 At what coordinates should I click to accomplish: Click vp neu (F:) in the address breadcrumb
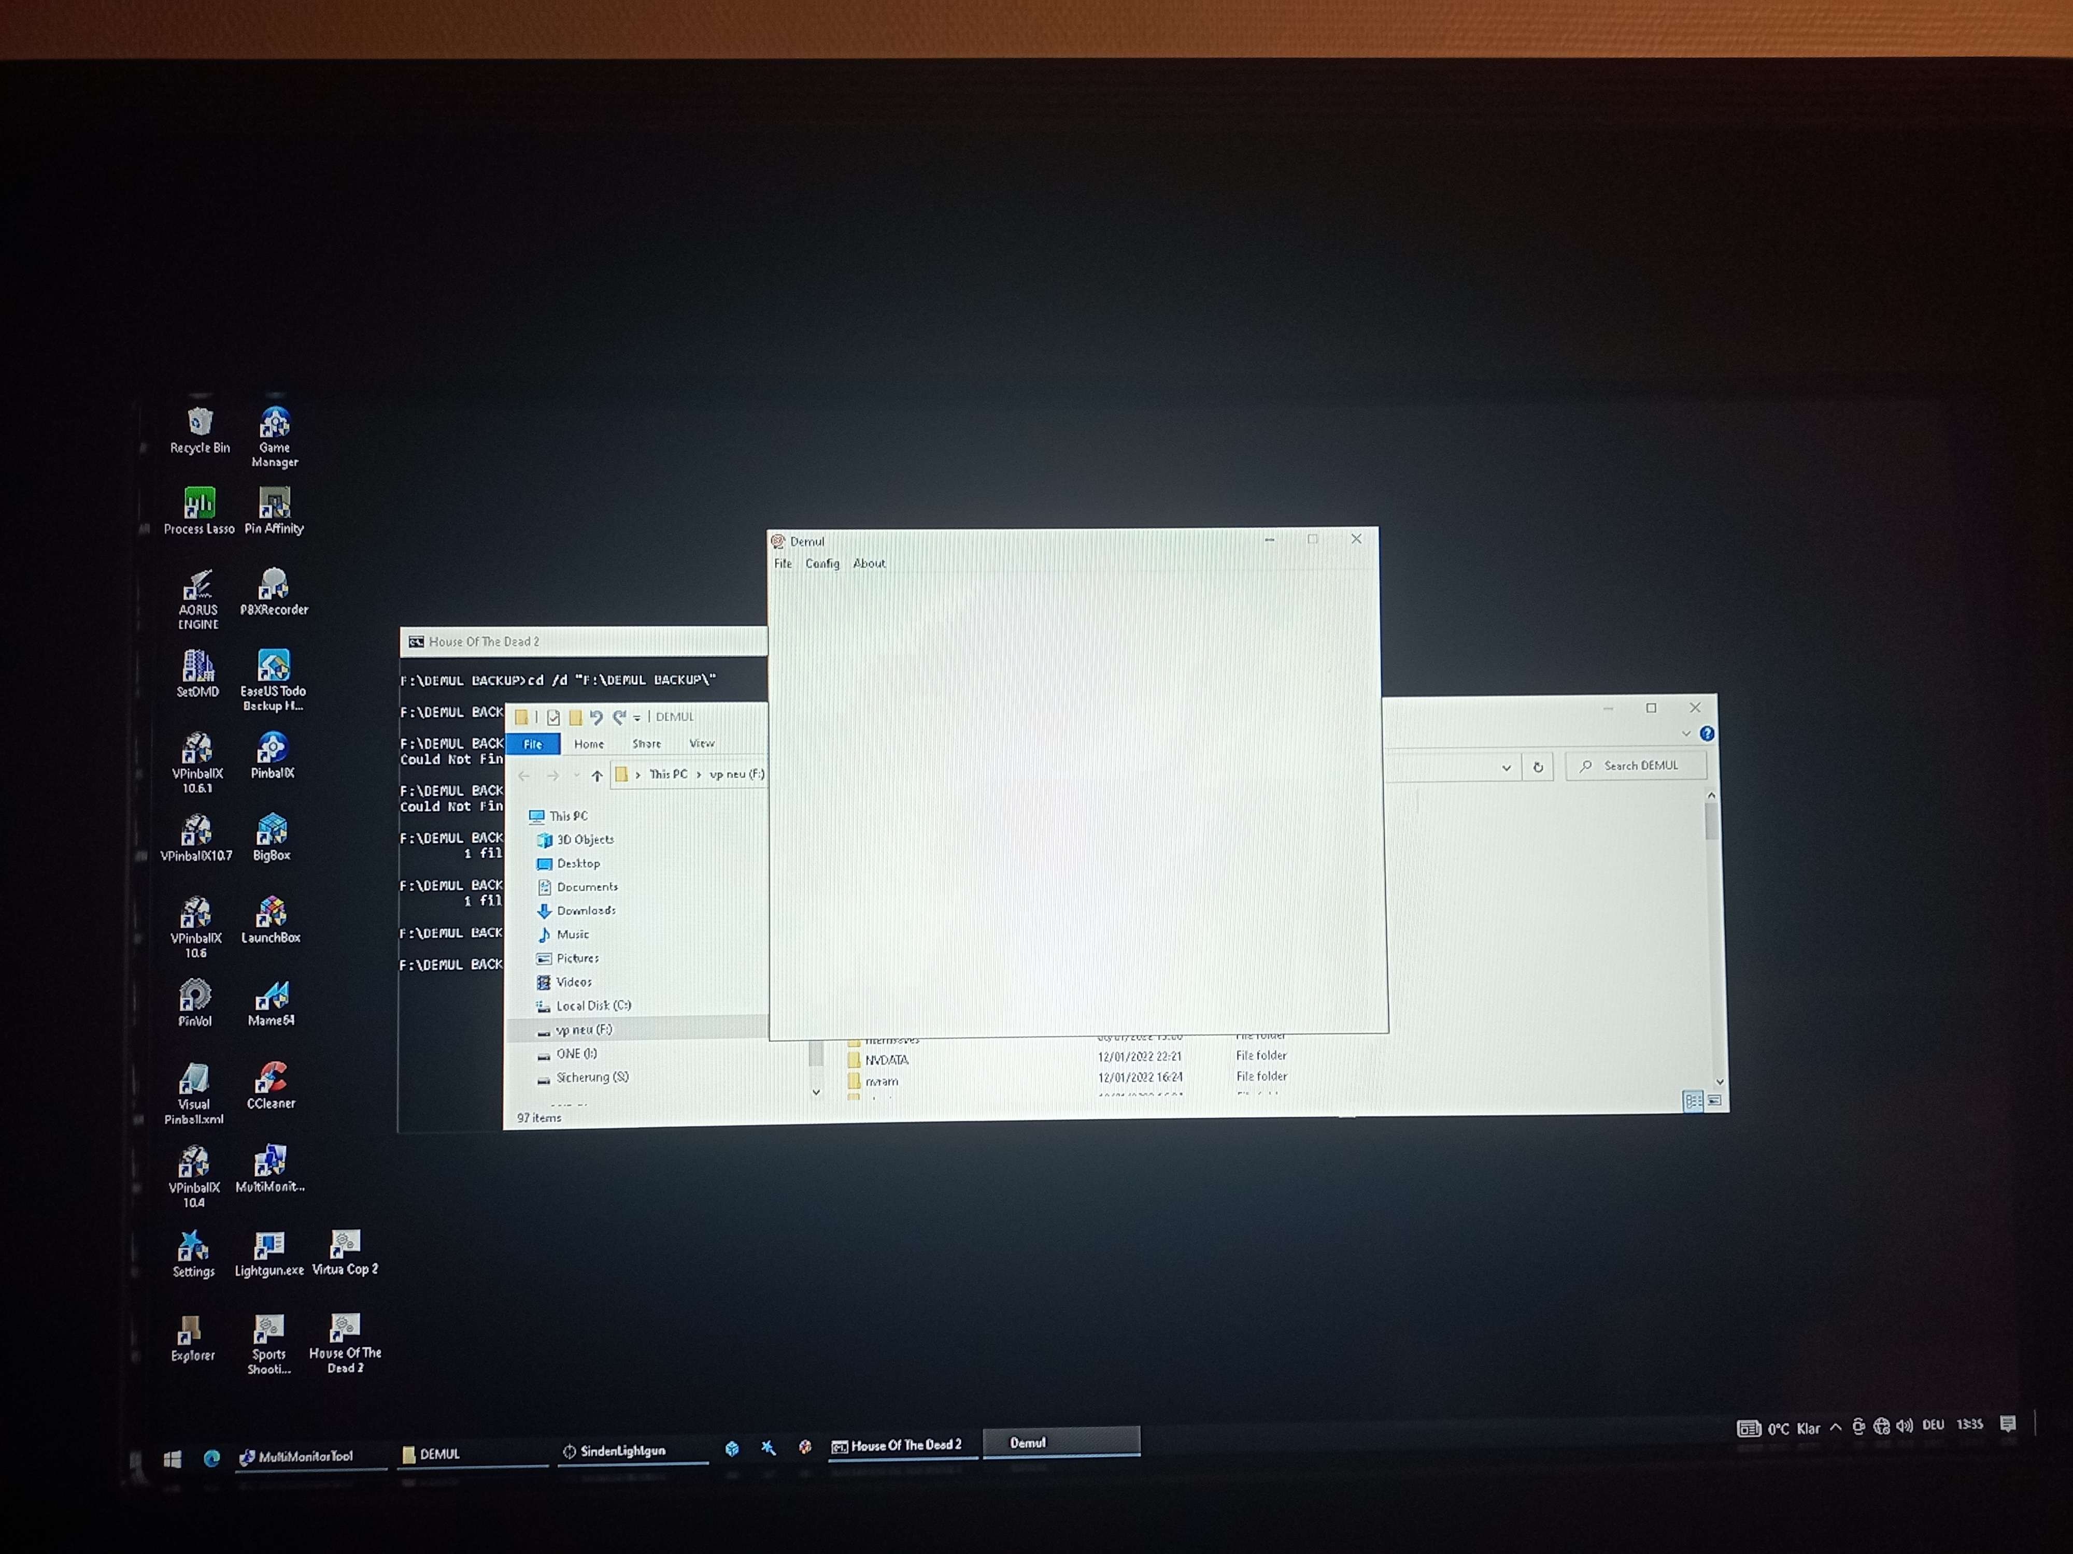click(736, 774)
